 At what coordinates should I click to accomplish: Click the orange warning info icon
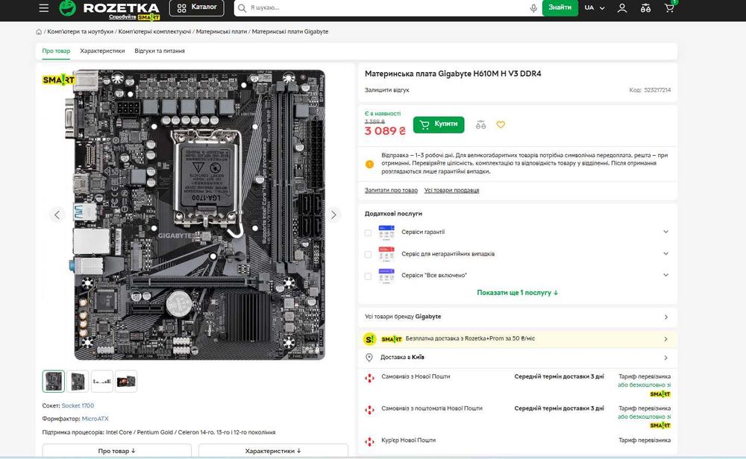(x=370, y=164)
